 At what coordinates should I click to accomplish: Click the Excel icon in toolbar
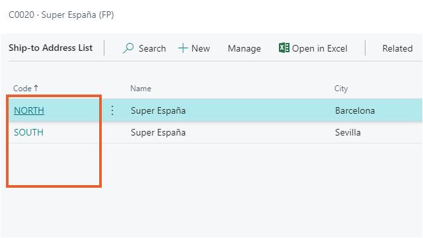pos(284,48)
